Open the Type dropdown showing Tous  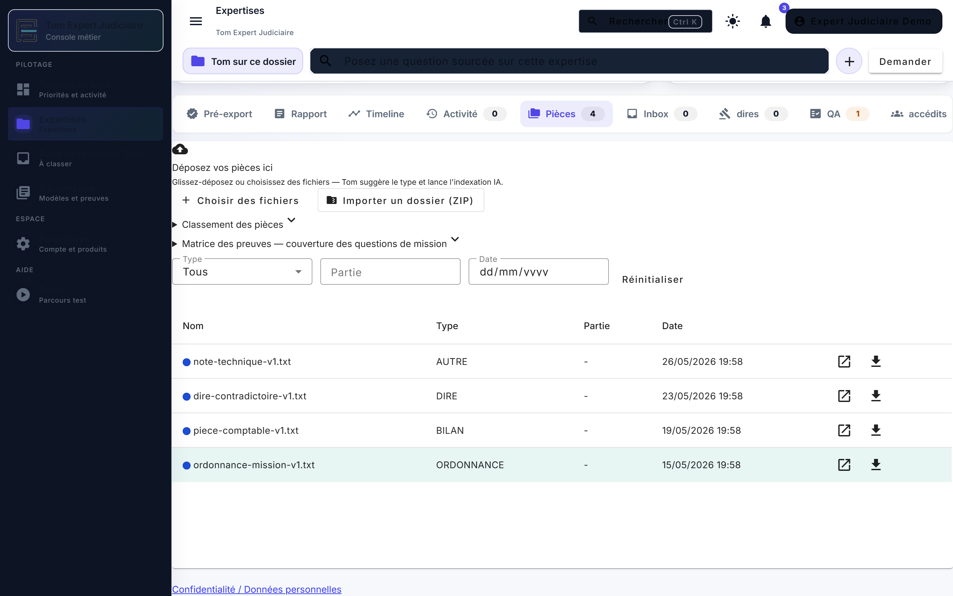[242, 272]
